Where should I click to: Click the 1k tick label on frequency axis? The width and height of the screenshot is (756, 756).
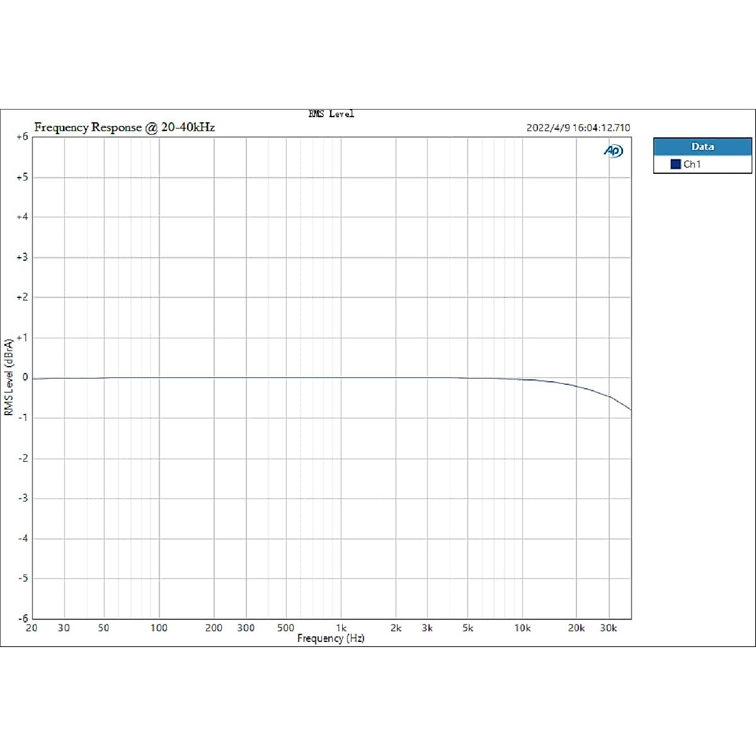click(341, 628)
